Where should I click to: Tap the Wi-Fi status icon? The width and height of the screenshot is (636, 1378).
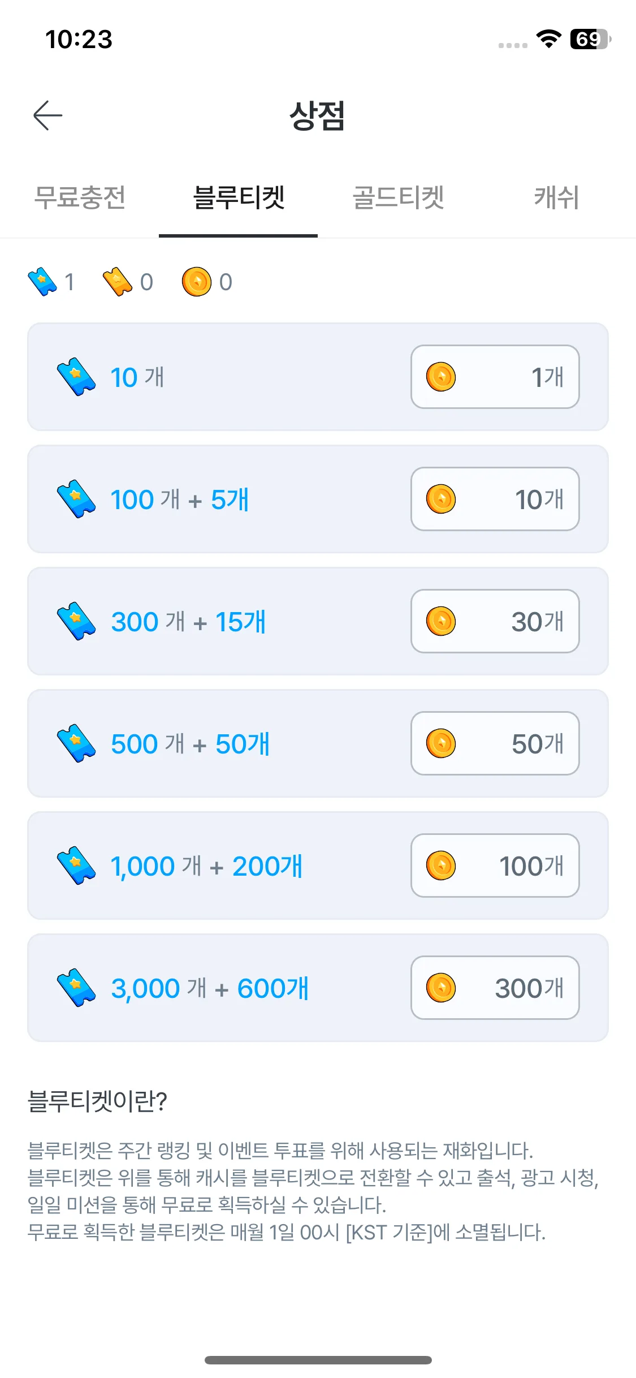(548, 38)
